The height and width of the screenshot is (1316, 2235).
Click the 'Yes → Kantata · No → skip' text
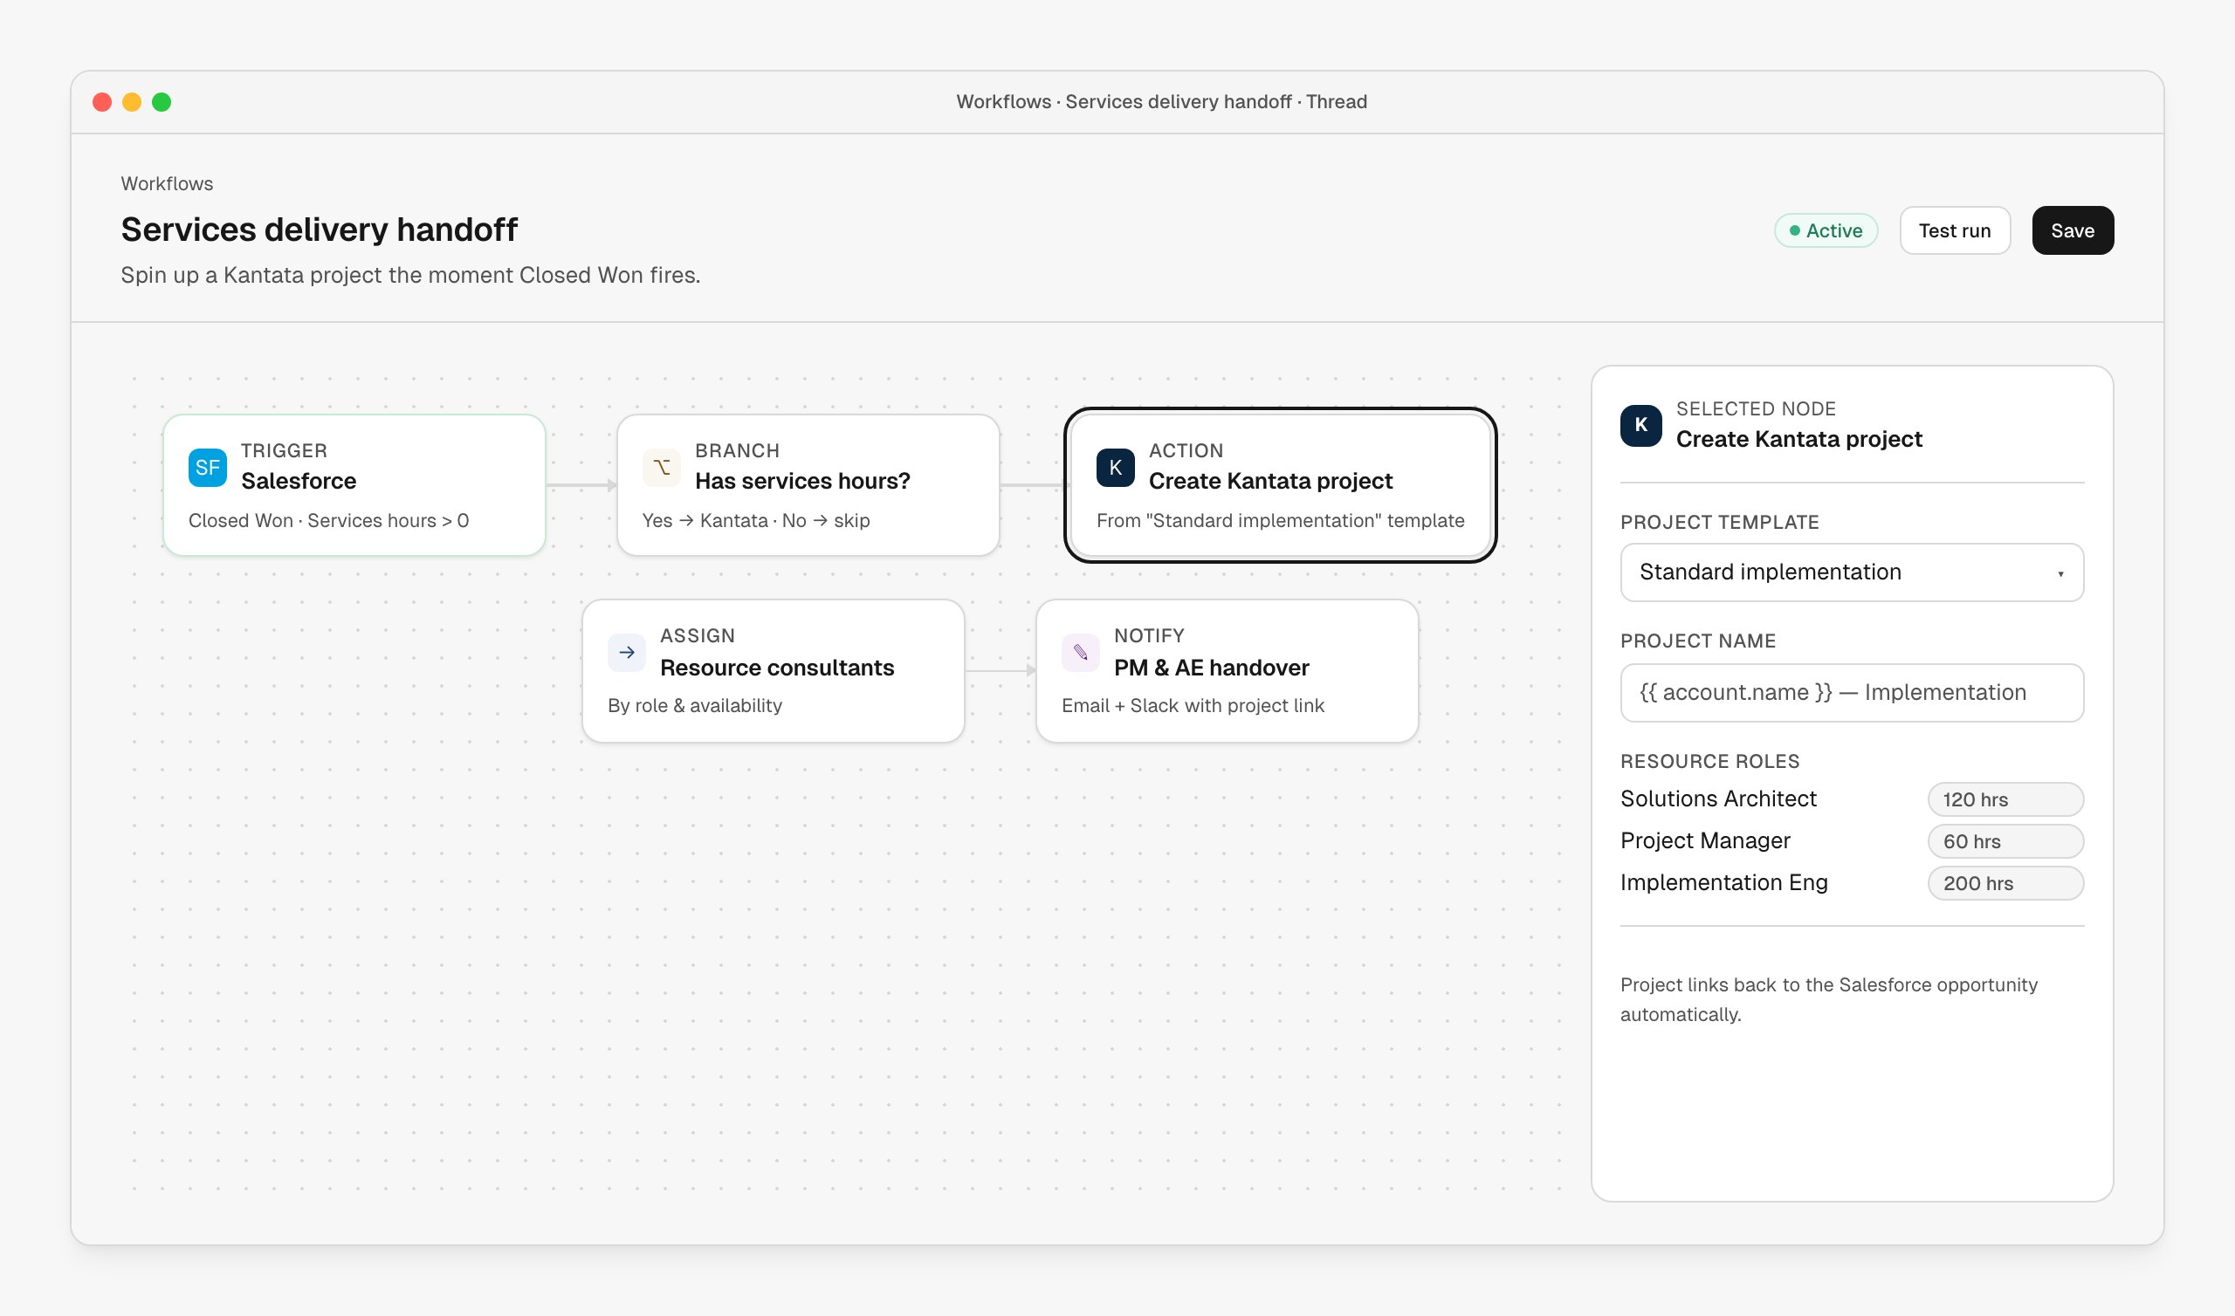pyautogui.click(x=756, y=520)
